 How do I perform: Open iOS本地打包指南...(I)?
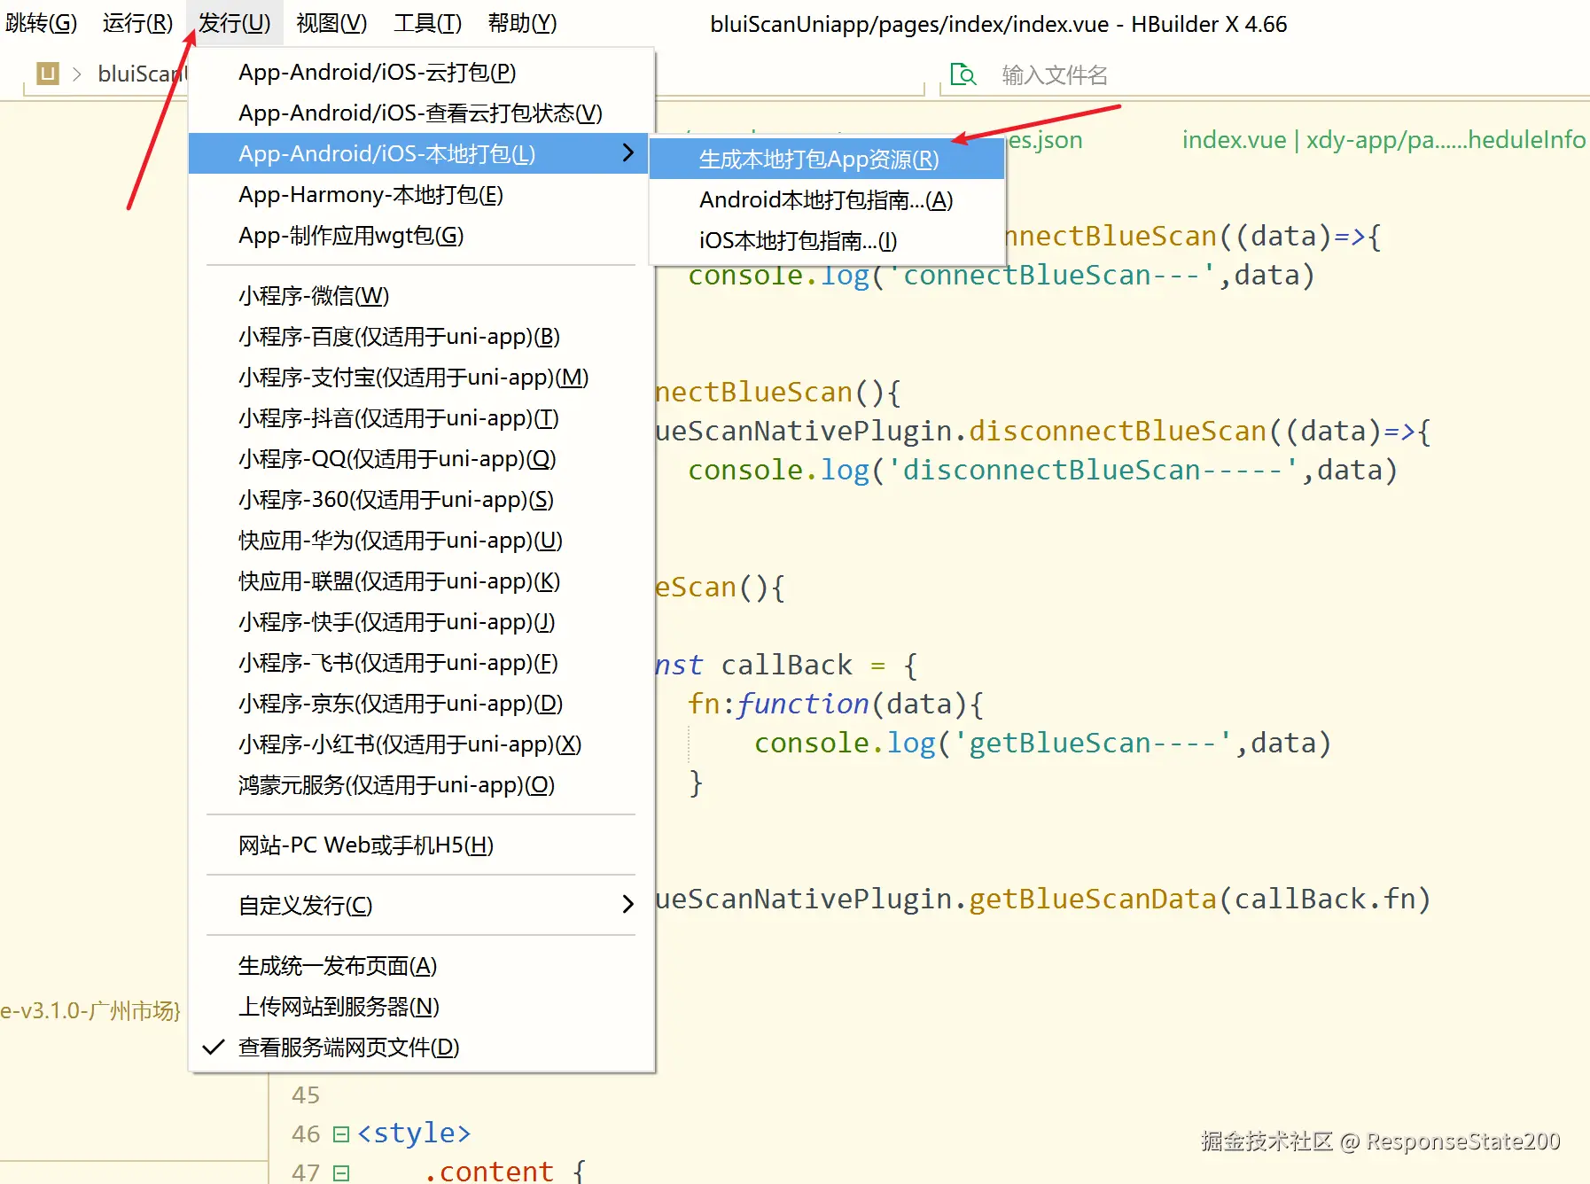click(827, 241)
